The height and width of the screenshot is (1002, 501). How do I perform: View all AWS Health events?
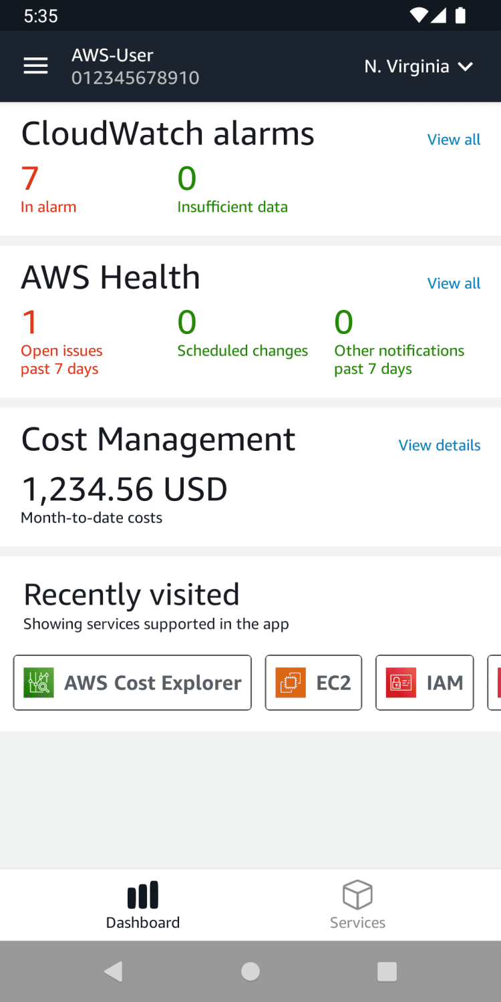click(454, 283)
